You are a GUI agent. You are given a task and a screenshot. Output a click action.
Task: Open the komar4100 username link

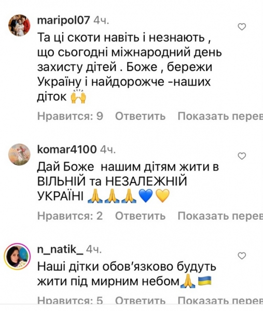click(67, 149)
